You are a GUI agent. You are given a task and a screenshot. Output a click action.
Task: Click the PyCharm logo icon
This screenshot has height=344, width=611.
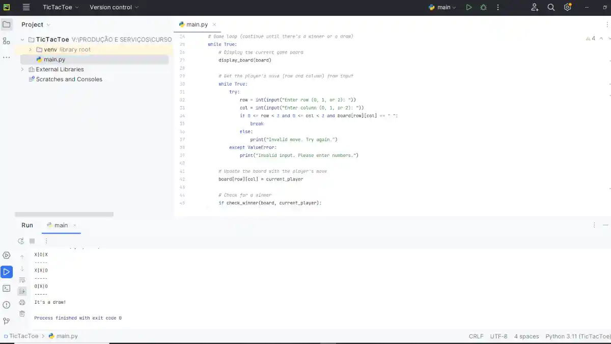[7, 7]
